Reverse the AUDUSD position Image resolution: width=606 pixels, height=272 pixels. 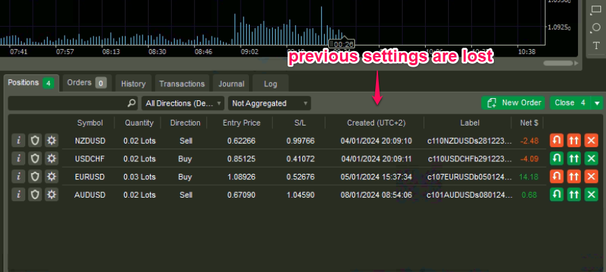[556, 194]
